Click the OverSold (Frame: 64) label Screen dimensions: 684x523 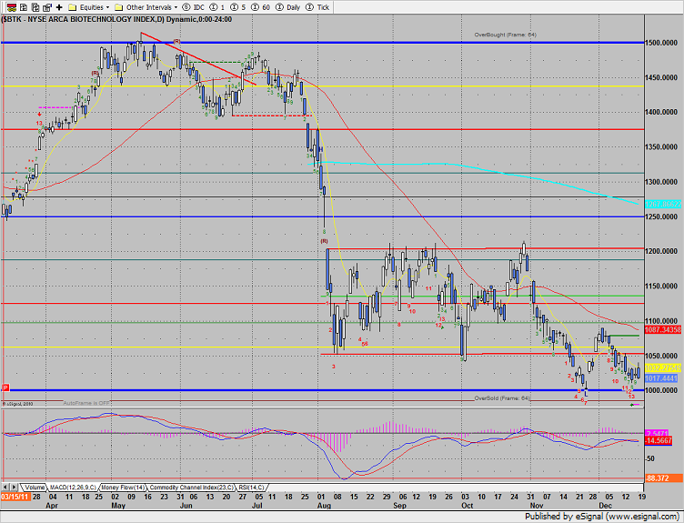502,398
